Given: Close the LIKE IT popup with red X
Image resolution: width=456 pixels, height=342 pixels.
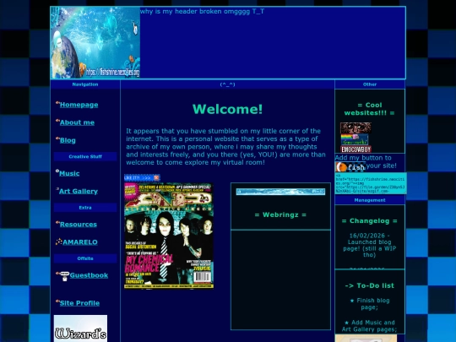Looking at the screenshot, I should tap(156, 177).
